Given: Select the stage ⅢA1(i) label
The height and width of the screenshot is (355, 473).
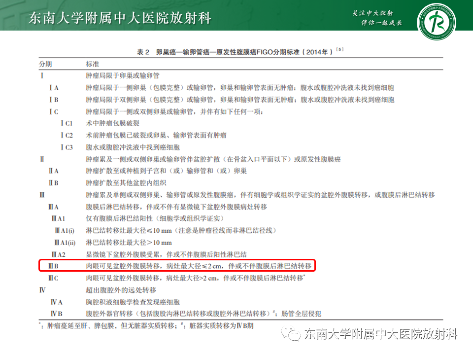Looking at the screenshot, I should point(64,231).
